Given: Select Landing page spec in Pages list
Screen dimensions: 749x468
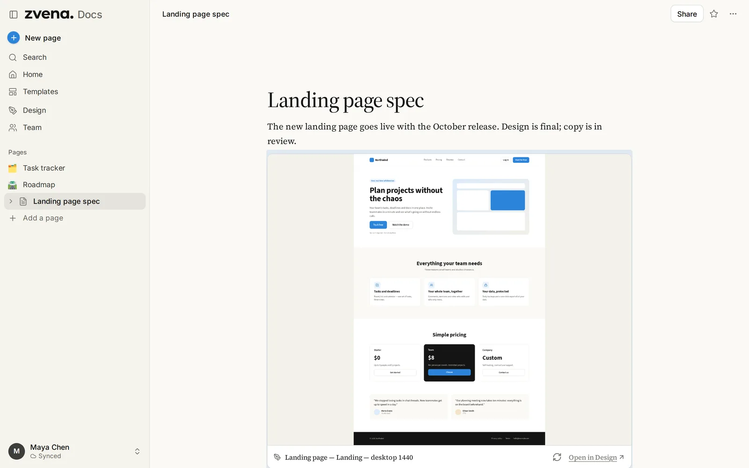Looking at the screenshot, I should (75, 201).
